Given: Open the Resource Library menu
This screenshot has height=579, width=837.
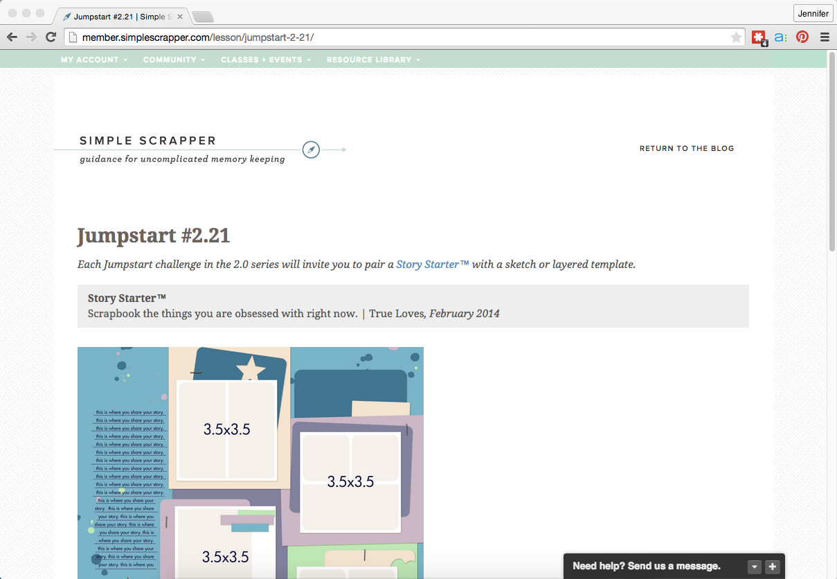Looking at the screenshot, I should pyautogui.click(x=373, y=60).
